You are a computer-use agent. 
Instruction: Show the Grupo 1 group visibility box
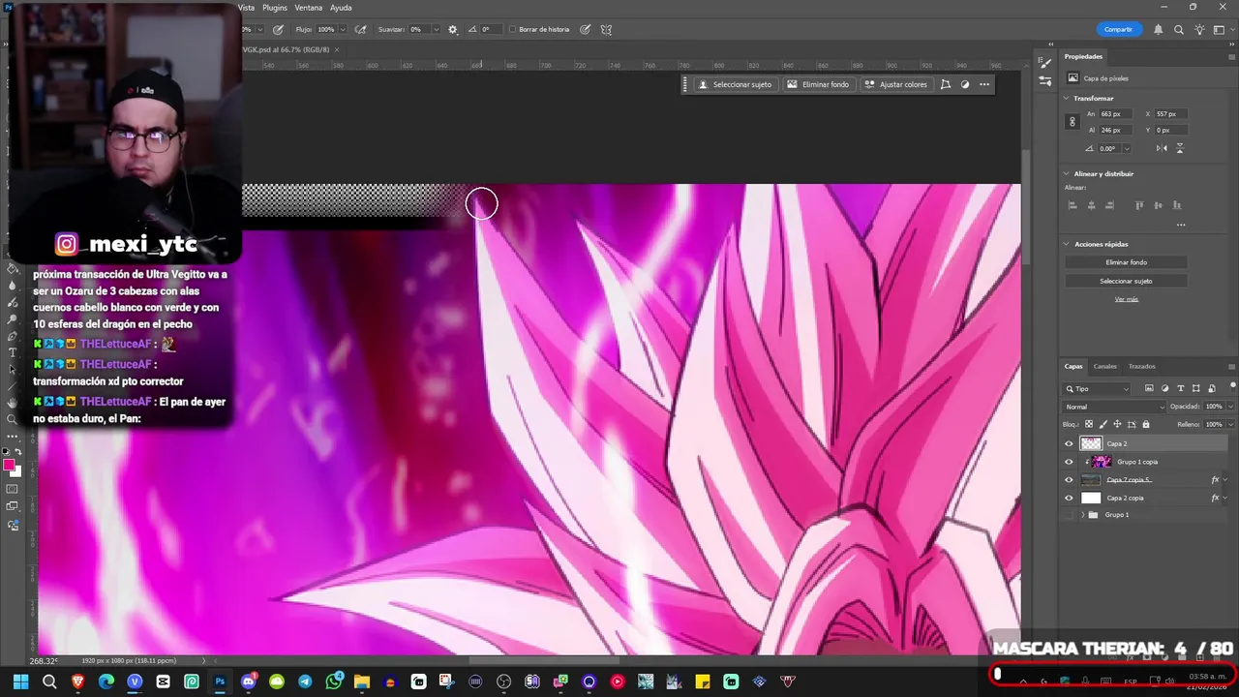pos(1069,515)
